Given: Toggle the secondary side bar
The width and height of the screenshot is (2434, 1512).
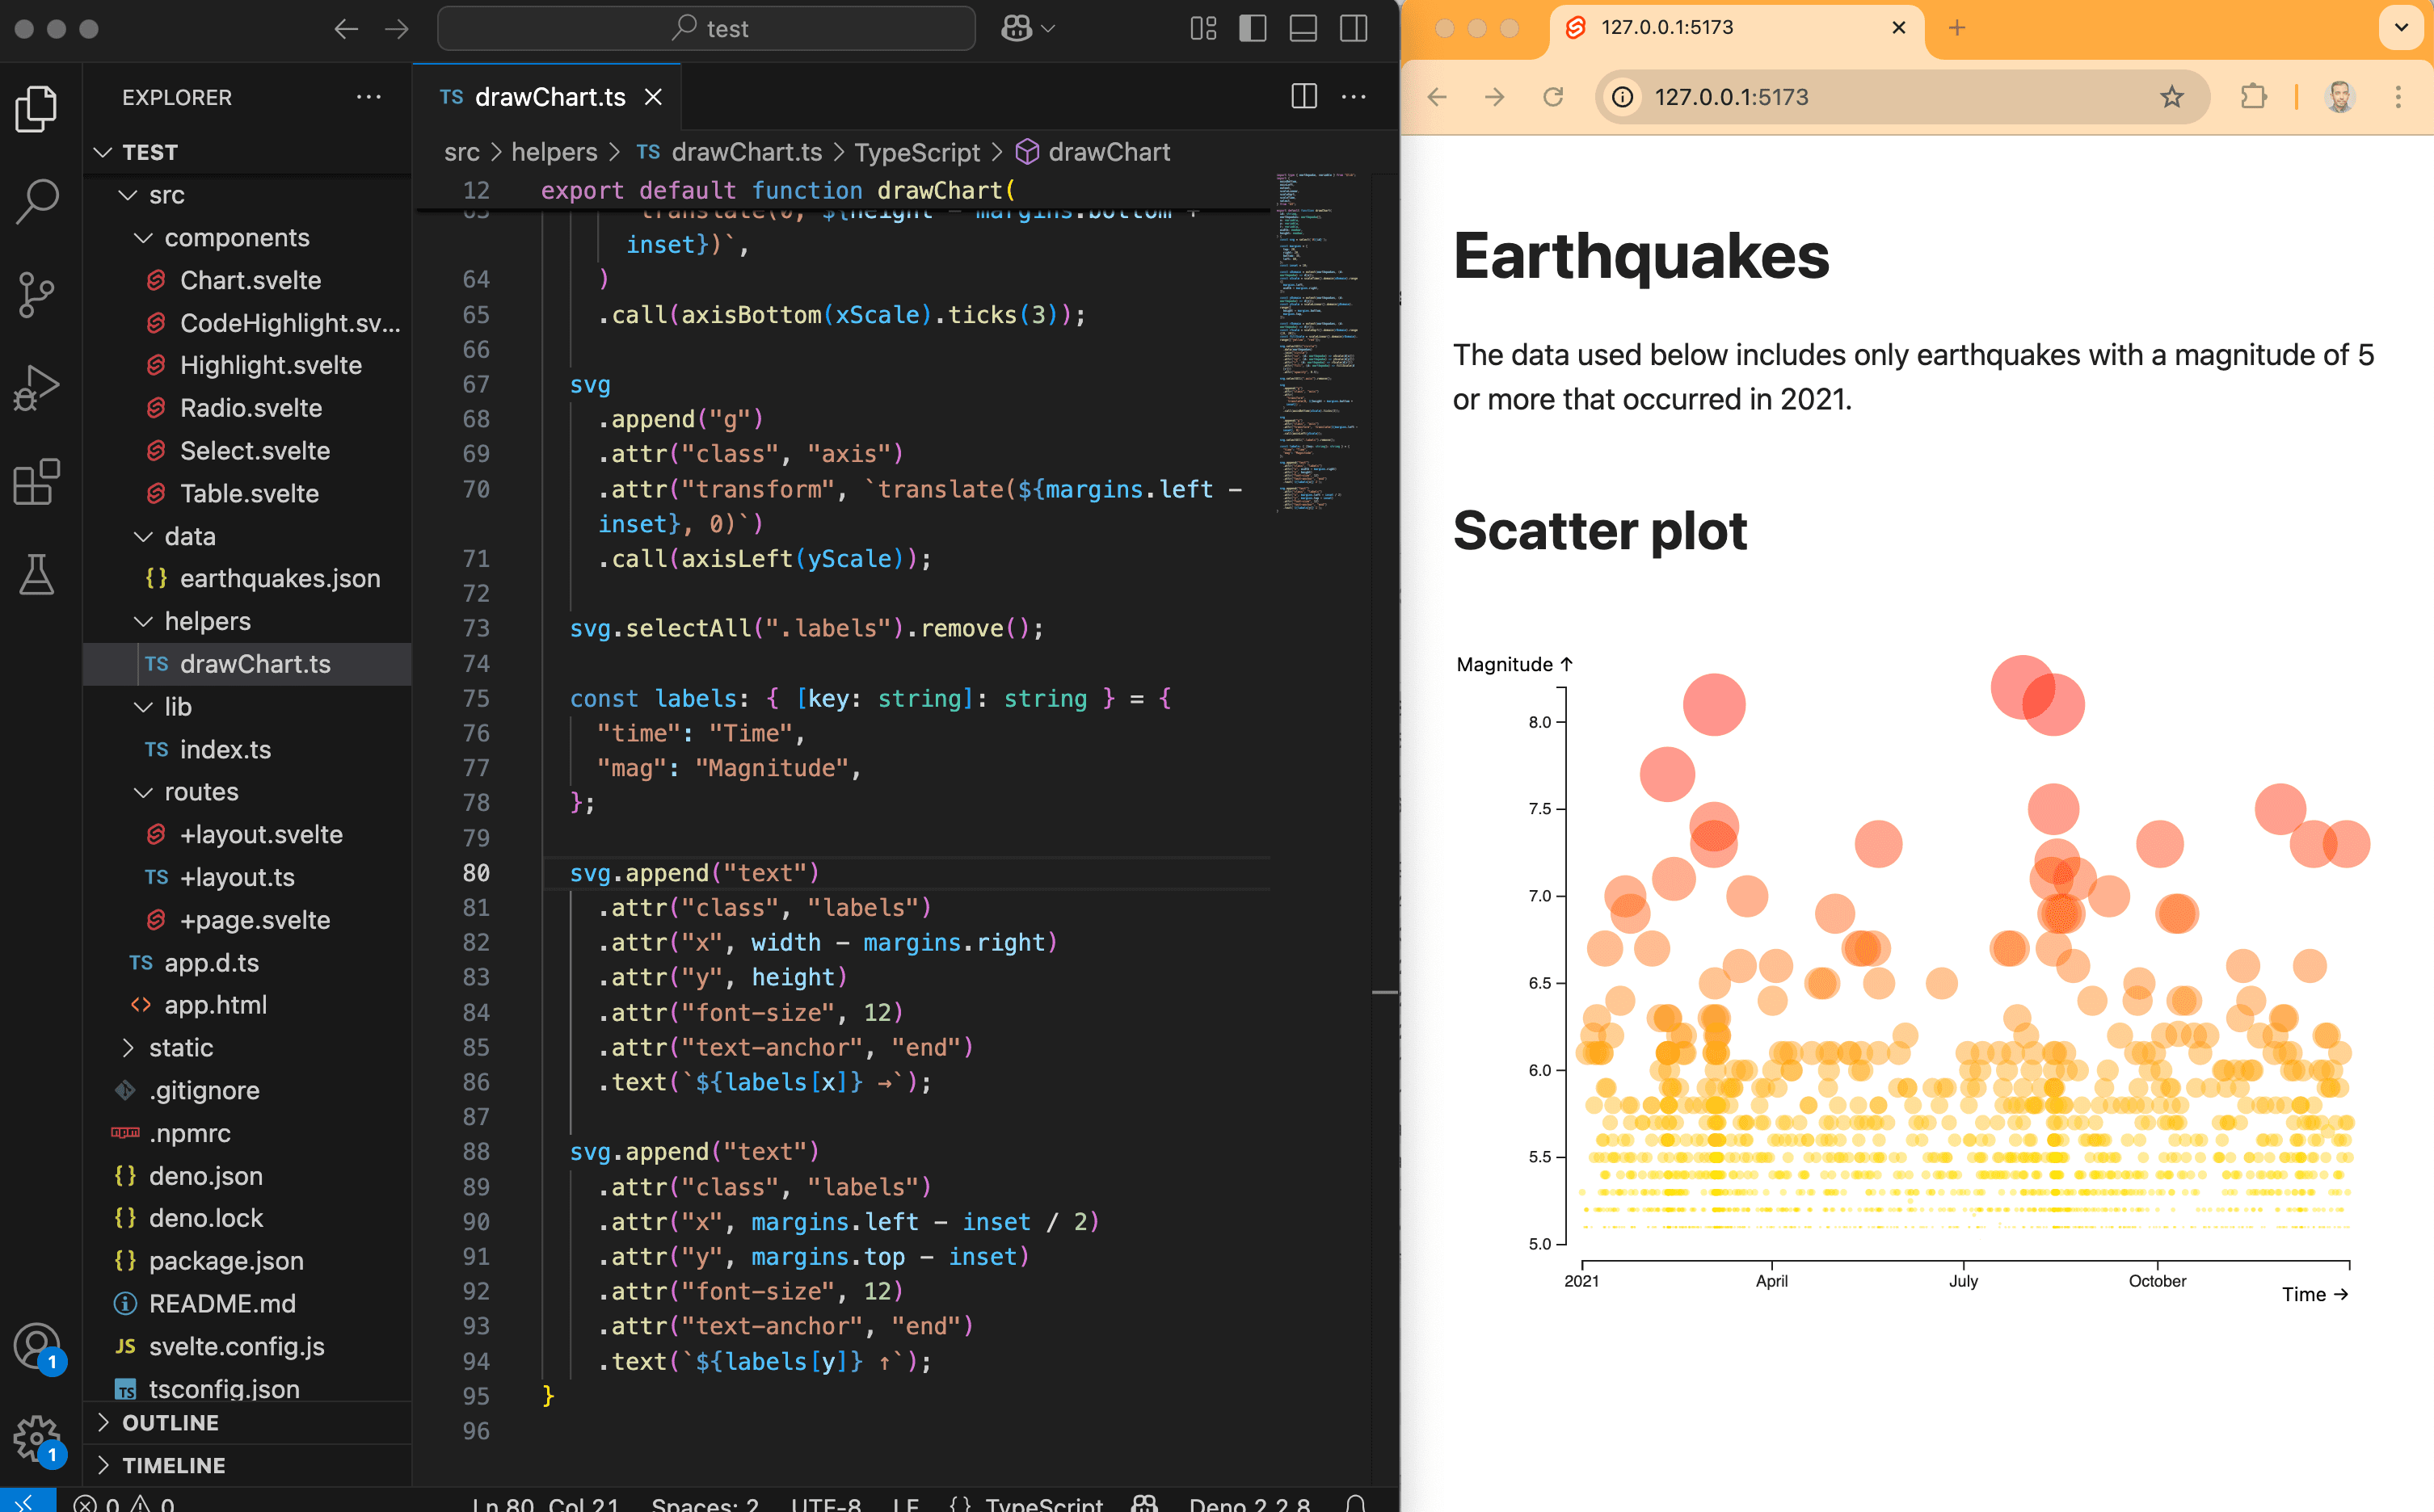Looking at the screenshot, I should pyautogui.click(x=1354, y=29).
